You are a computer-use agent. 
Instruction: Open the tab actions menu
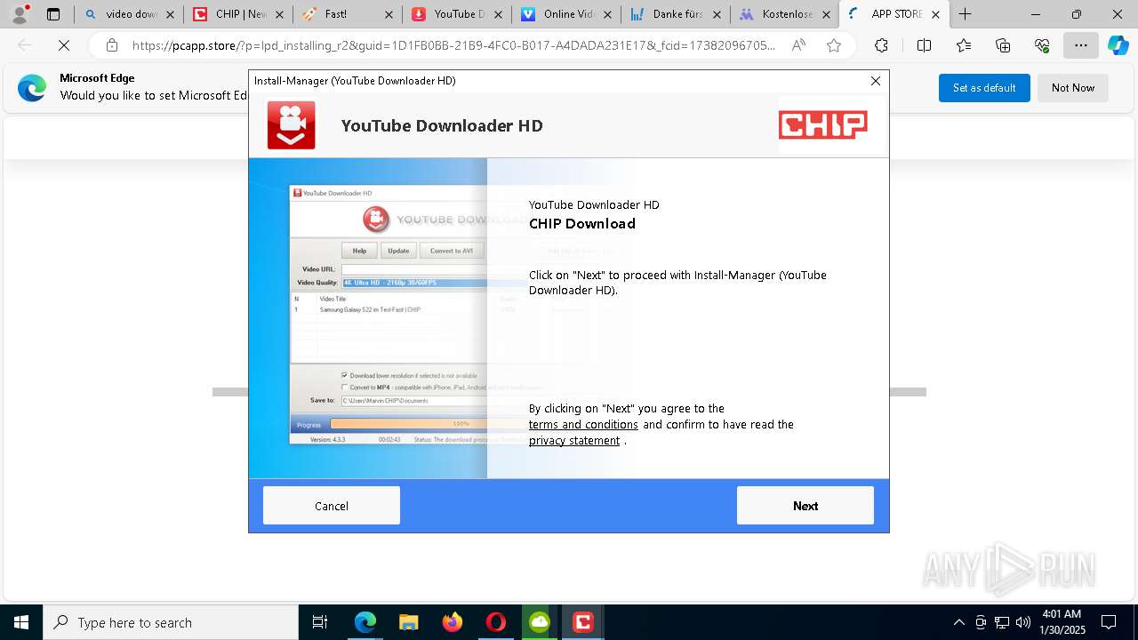coord(53,14)
